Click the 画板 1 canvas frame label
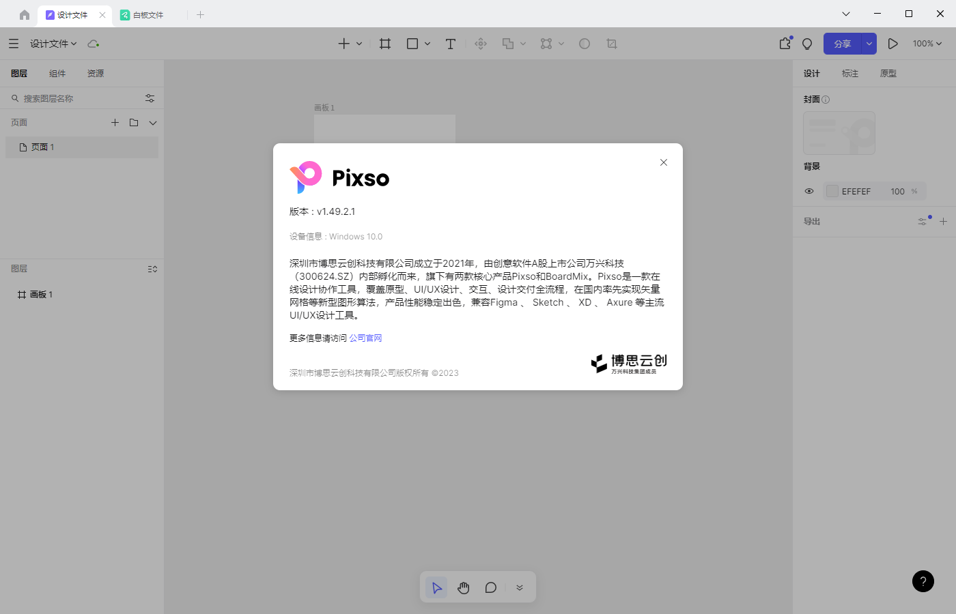The width and height of the screenshot is (956, 614). pos(324,108)
